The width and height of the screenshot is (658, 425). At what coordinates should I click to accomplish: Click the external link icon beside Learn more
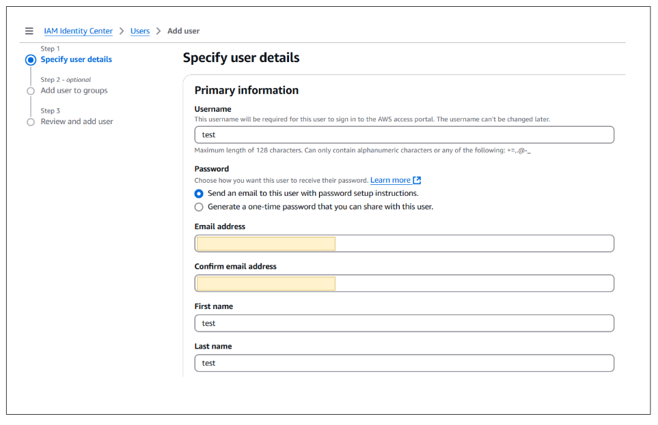(x=417, y=181)
